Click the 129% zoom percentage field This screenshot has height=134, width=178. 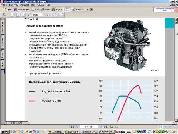click(x=37, y=15)
